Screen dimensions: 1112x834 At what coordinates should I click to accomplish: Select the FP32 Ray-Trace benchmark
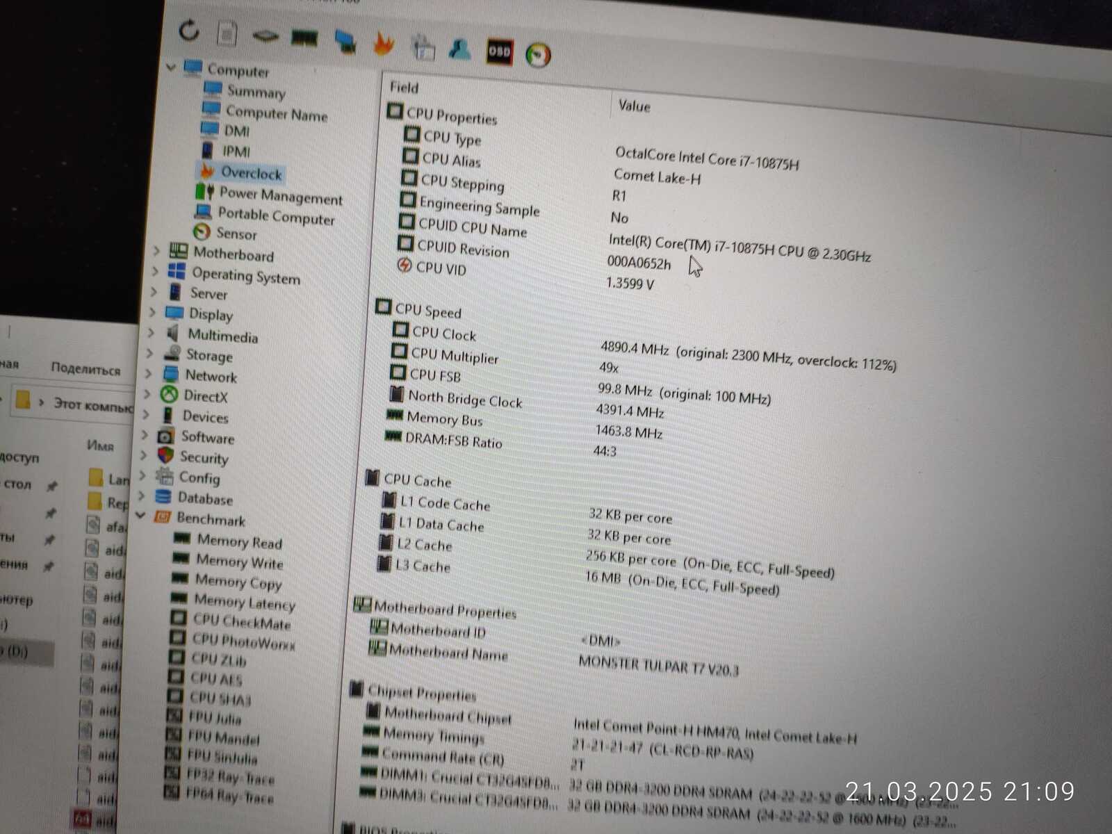pyautogui.click(x=230, y=776)
